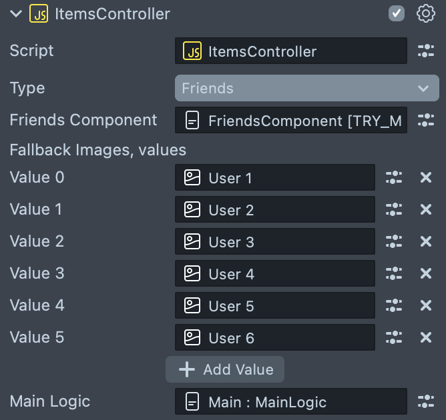The image size is (446, 420).
Task: Open ItemsController component settings gear
Action: pyautogui.click(x=425, y=13)
